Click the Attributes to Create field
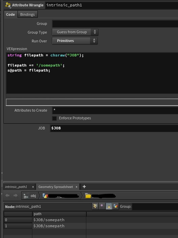This screenshot has width=178, height=238. click(115, 110)
